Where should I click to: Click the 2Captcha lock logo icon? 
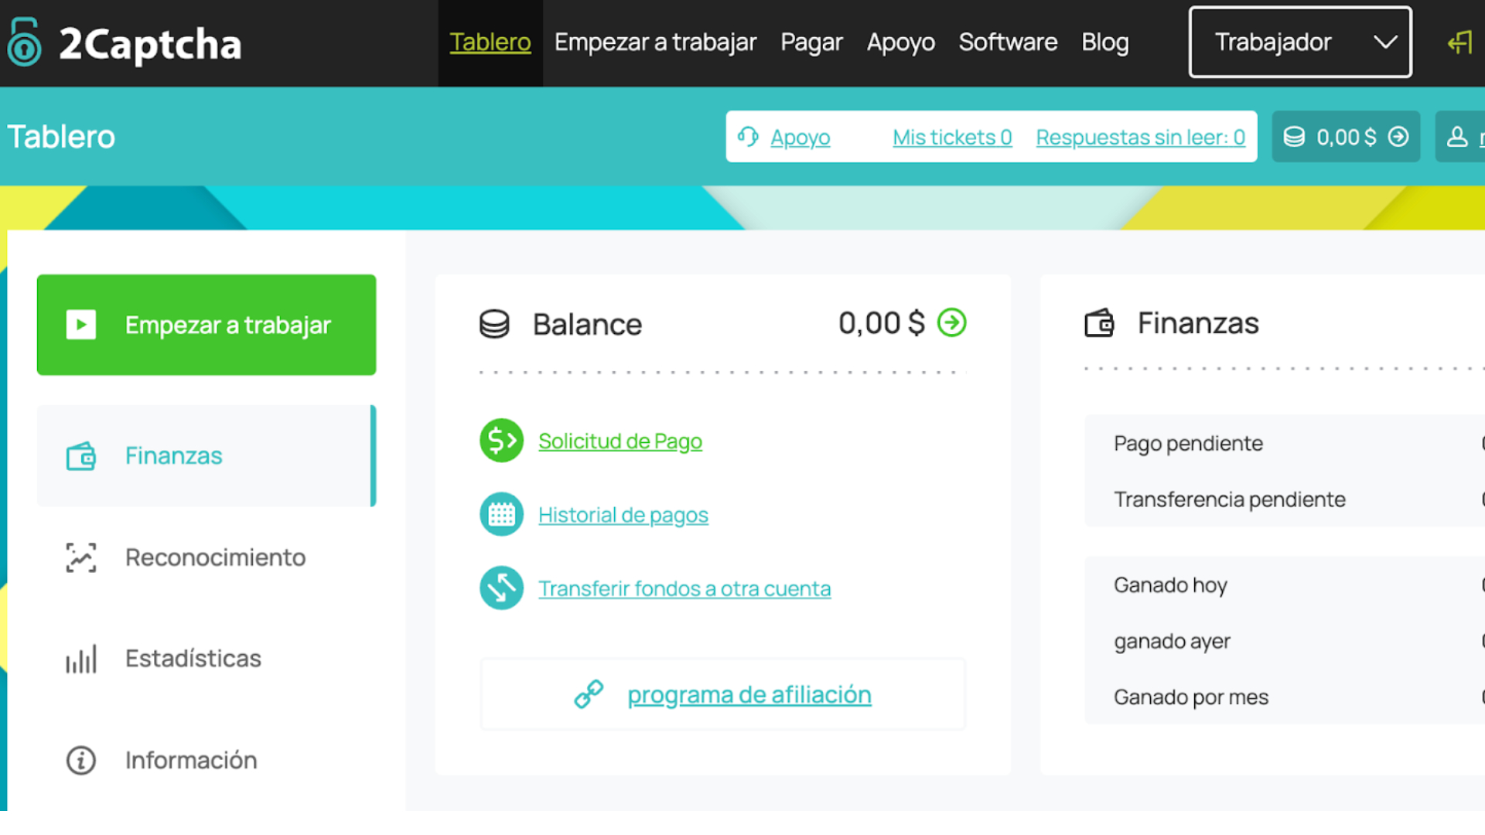click(x=25, y=43)
